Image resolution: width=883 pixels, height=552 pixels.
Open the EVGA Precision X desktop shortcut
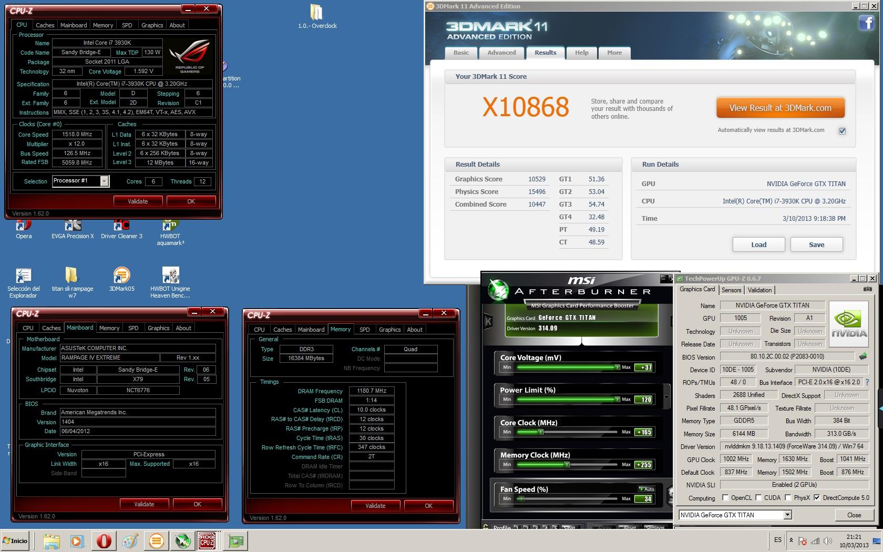73,230
